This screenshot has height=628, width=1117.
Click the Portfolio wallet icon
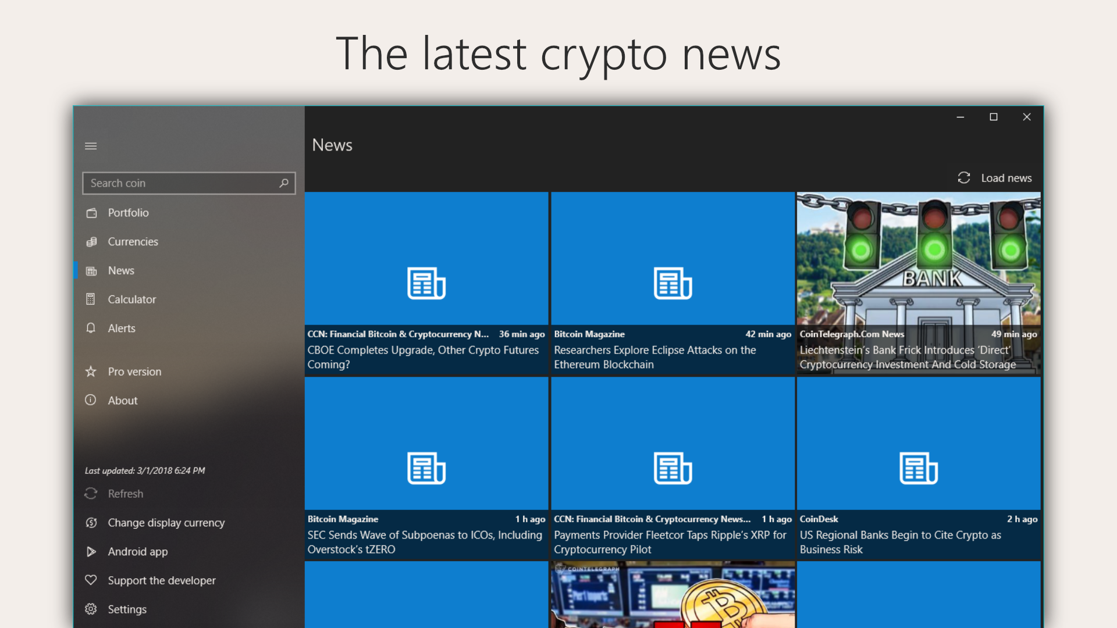coord(91,213)
